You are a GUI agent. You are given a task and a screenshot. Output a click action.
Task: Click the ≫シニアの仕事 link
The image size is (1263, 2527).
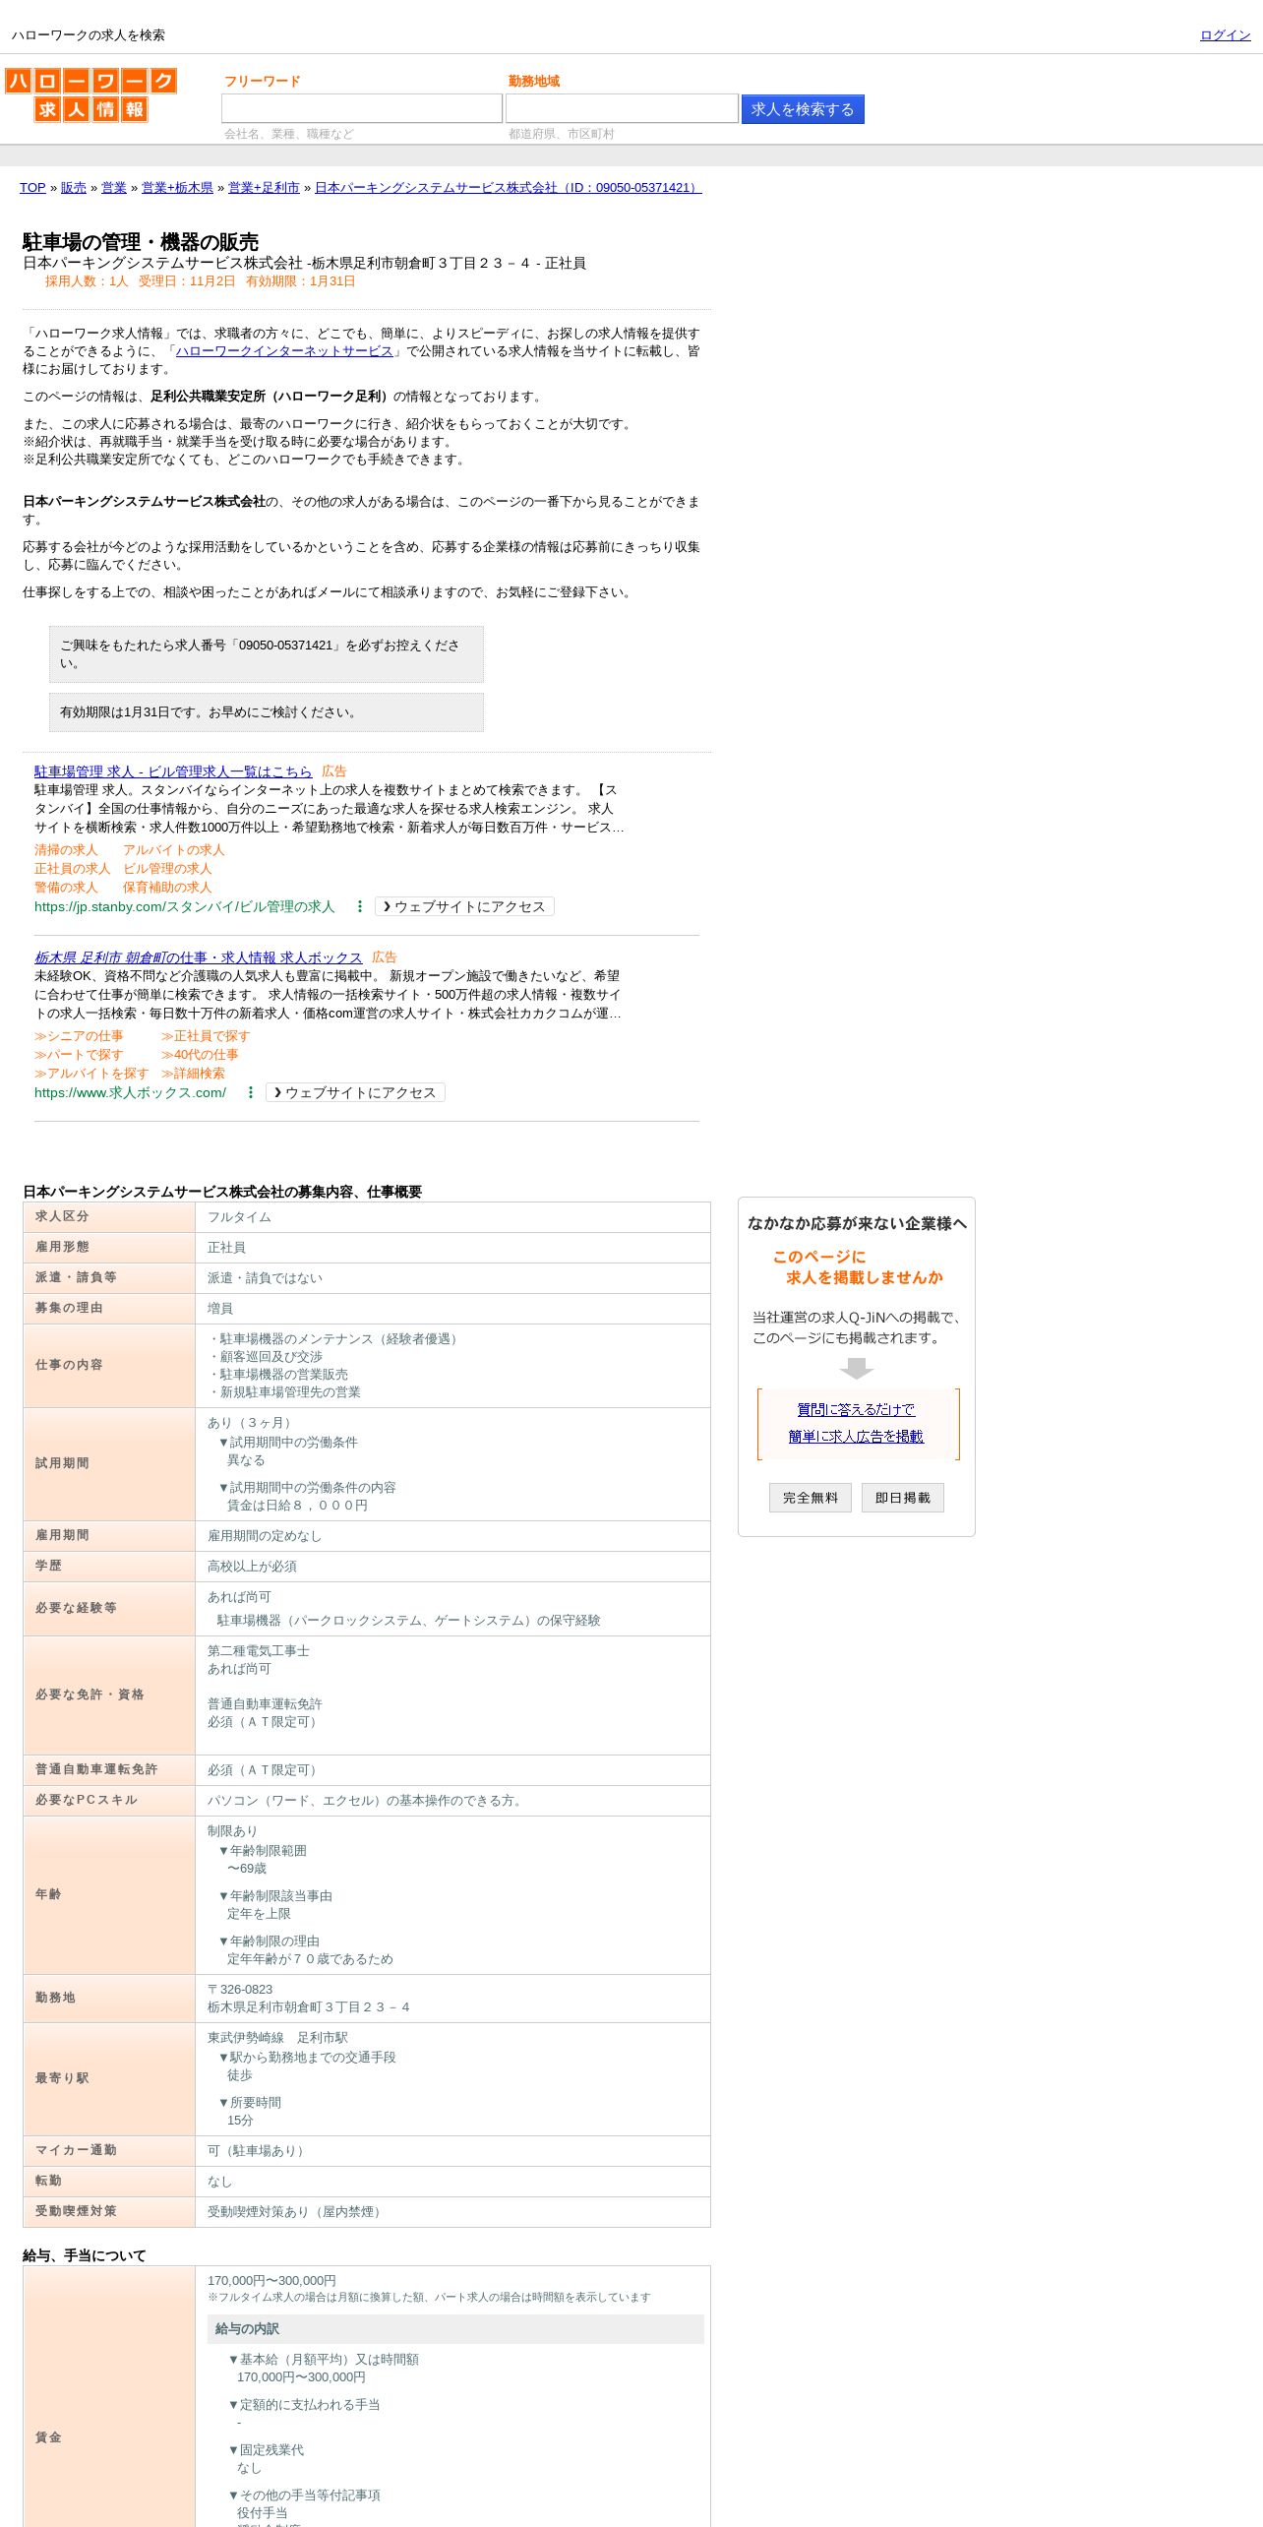click(x=79, y=1036)
